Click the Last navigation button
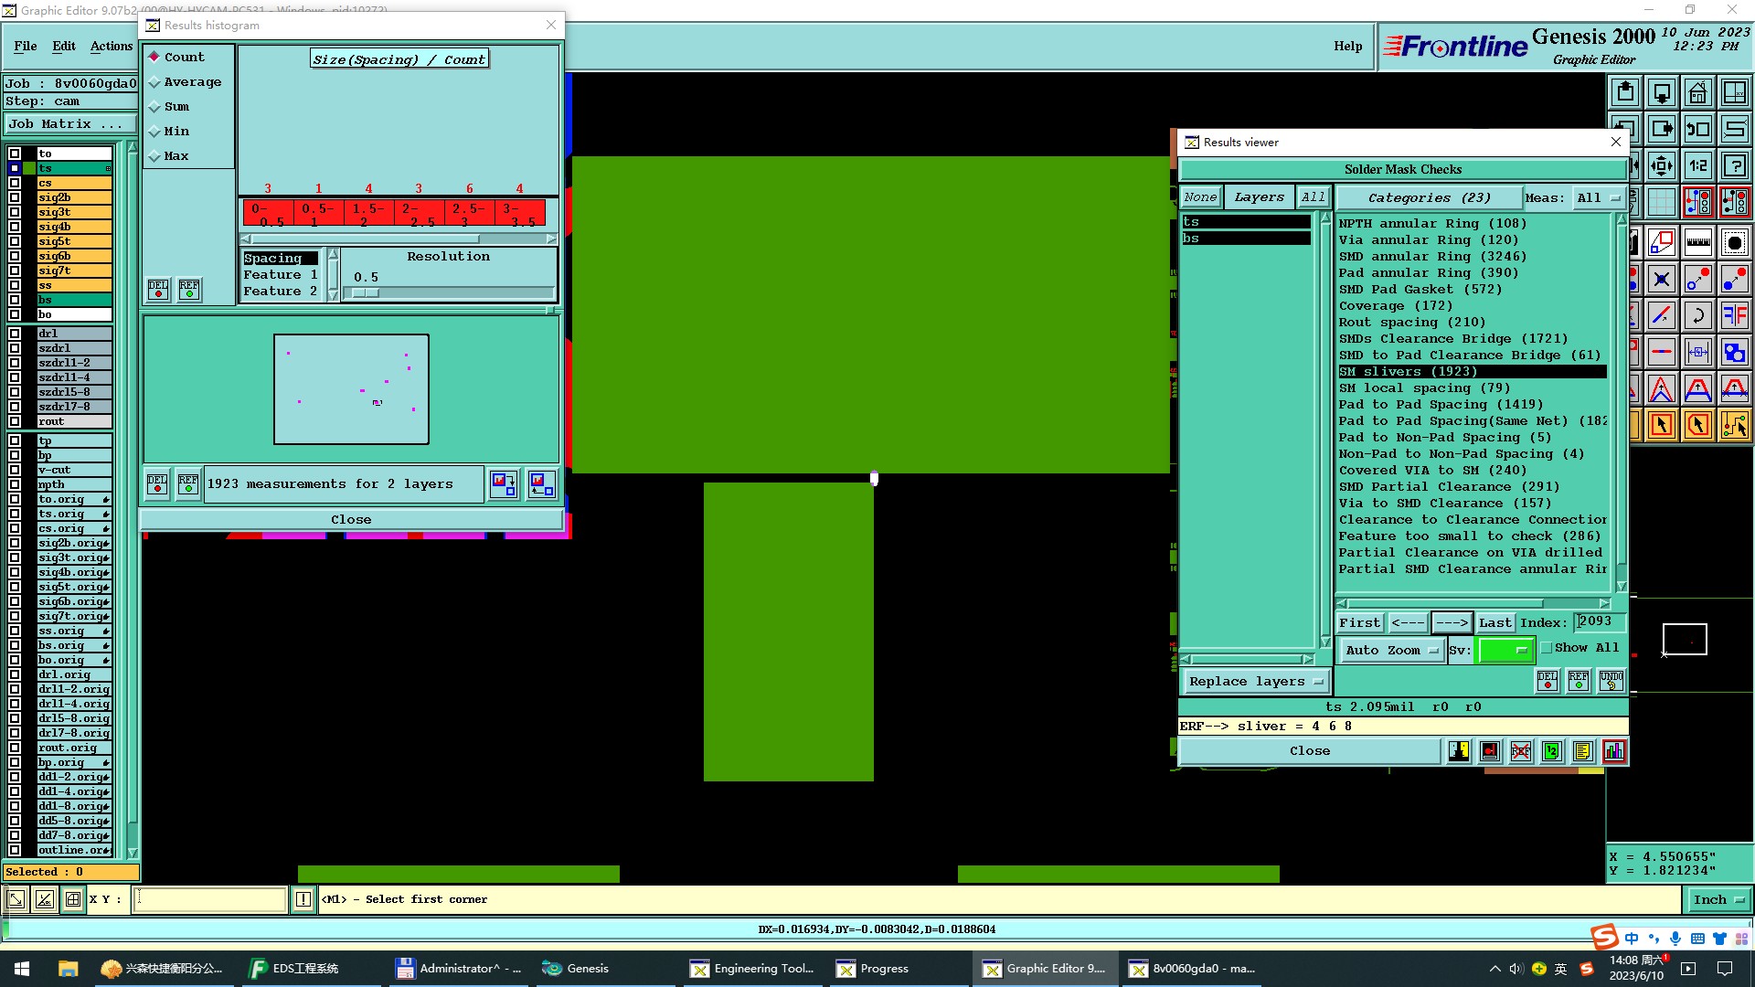Image resolution: width=1755 pixels, height=987 pixels. pos(1494,623)
